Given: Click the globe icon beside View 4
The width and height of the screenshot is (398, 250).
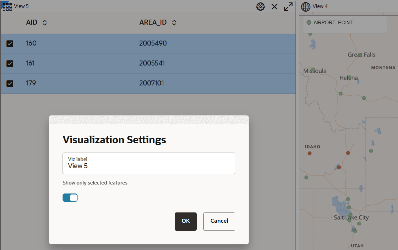Looking at the screenshot, I should [x=305, y=6].
